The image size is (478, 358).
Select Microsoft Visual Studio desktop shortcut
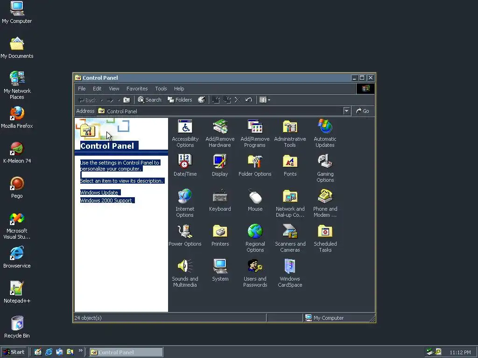17,226
